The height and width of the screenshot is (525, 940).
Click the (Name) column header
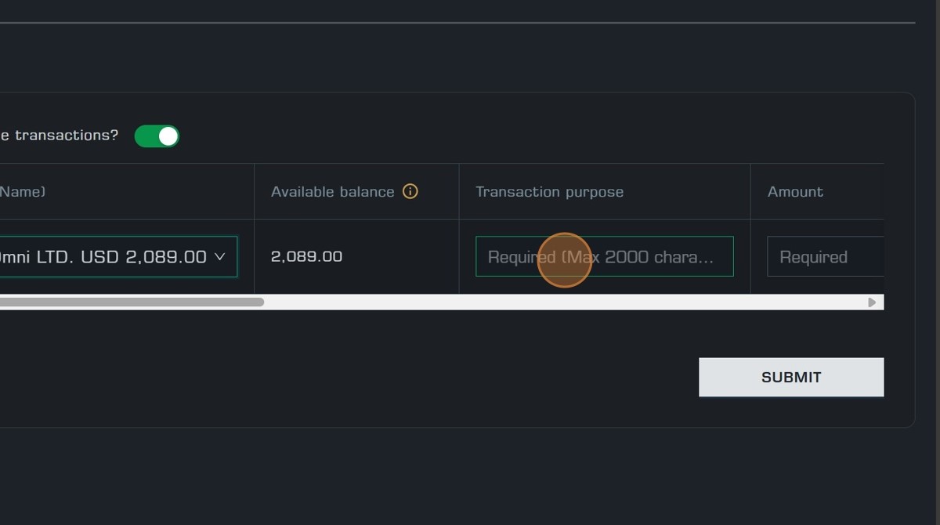point(23,192)
